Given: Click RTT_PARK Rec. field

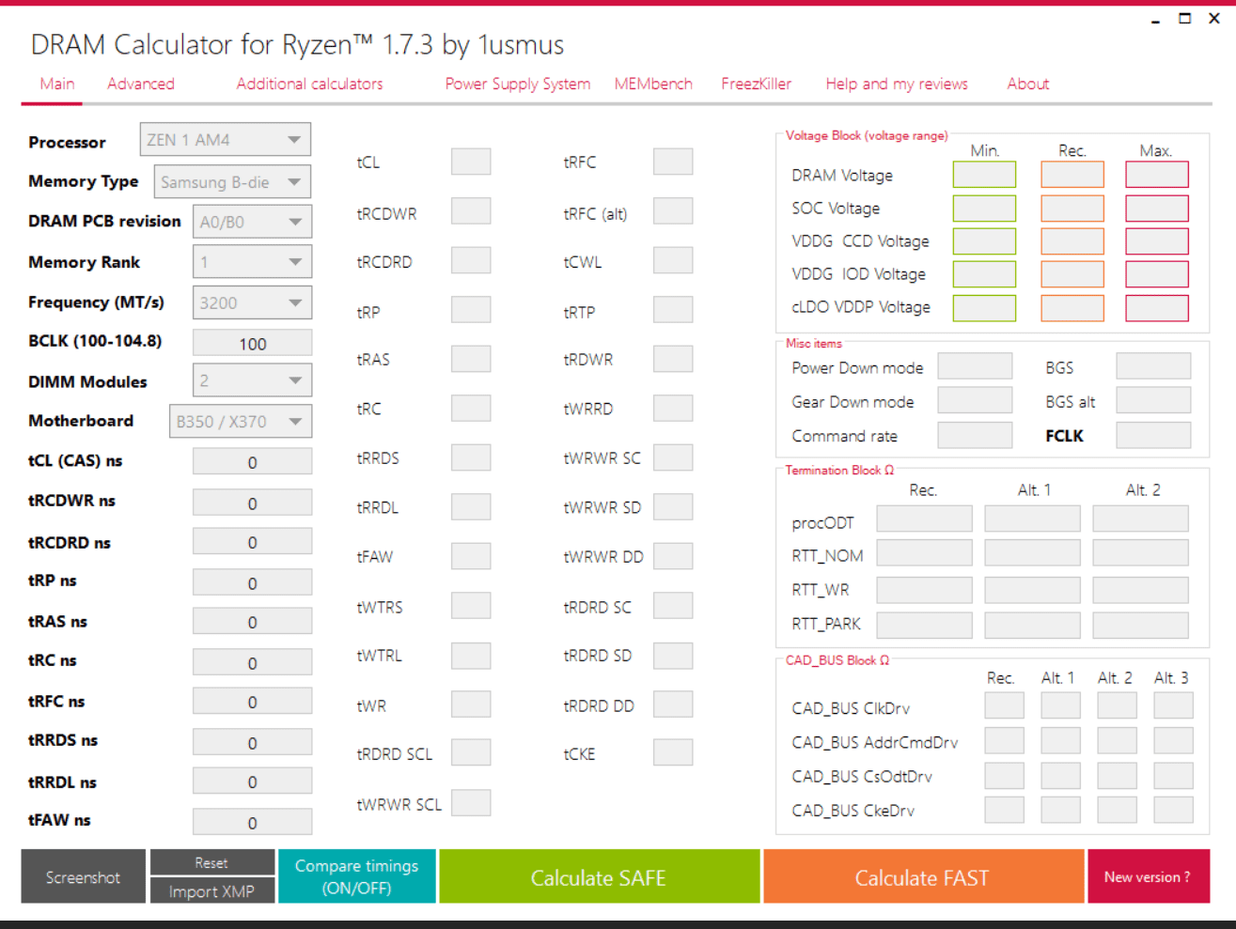Looking at the screenshot, I should [x=924, y=625].
